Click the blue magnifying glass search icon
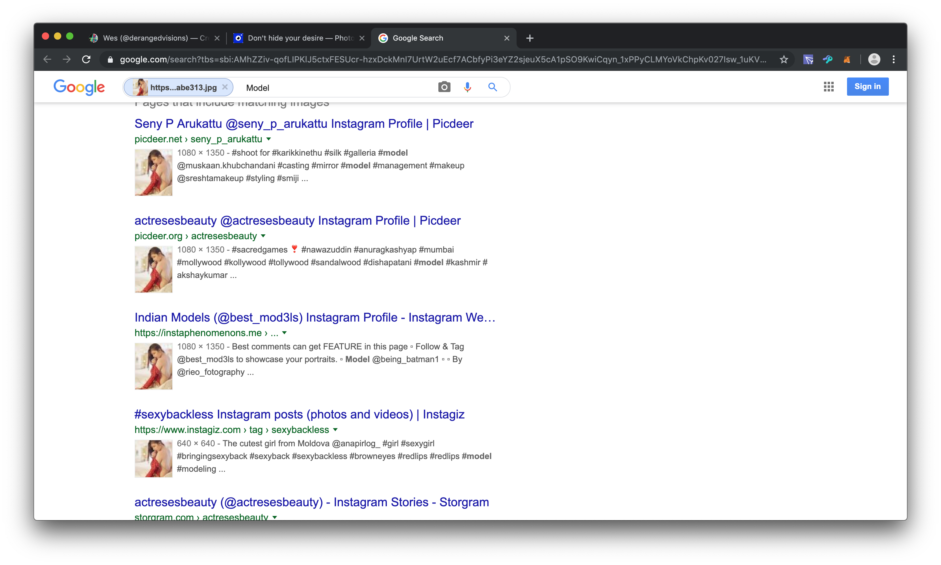 click(x=492, y=87)
